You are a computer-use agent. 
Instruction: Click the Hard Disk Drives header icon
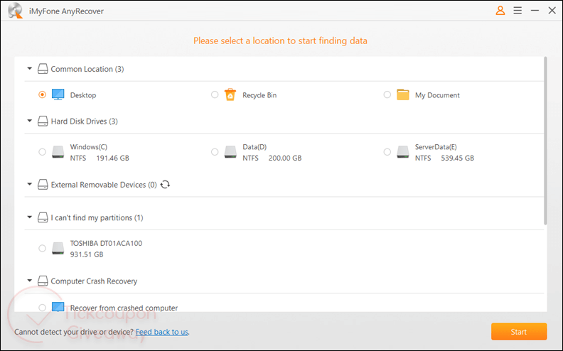43,121
